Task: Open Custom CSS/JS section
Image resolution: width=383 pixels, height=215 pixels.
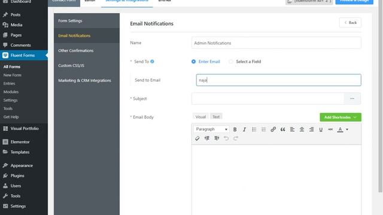Action: point(87,65)
